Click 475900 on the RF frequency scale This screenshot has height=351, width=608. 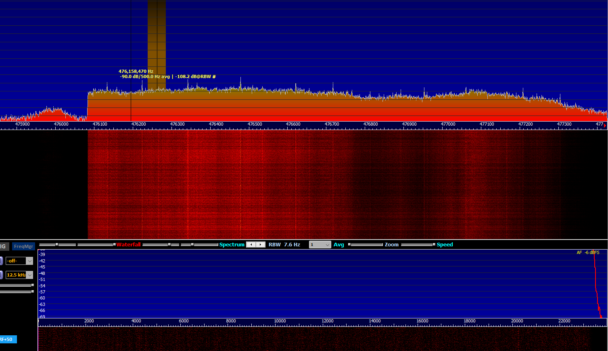click(x=23, y=124)
